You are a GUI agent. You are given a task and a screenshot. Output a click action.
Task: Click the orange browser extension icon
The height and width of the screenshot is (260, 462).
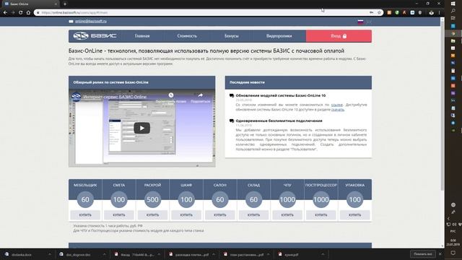(389, 13)
